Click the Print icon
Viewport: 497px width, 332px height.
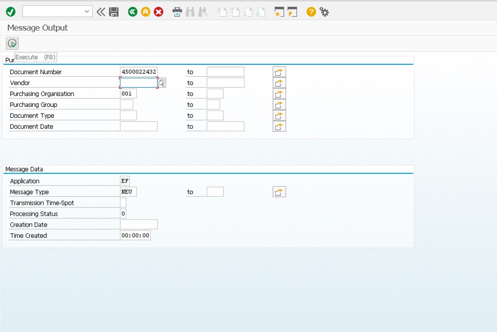(x=177, y=12)
